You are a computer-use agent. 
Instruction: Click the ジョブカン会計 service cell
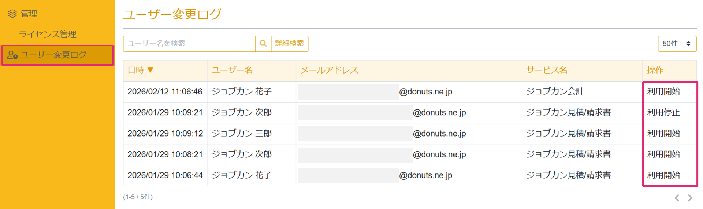pos(555,92)
